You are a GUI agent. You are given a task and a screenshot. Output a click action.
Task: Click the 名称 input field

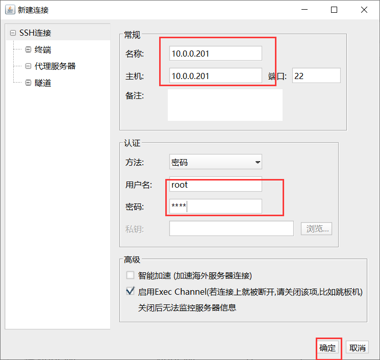pos(215,54)
